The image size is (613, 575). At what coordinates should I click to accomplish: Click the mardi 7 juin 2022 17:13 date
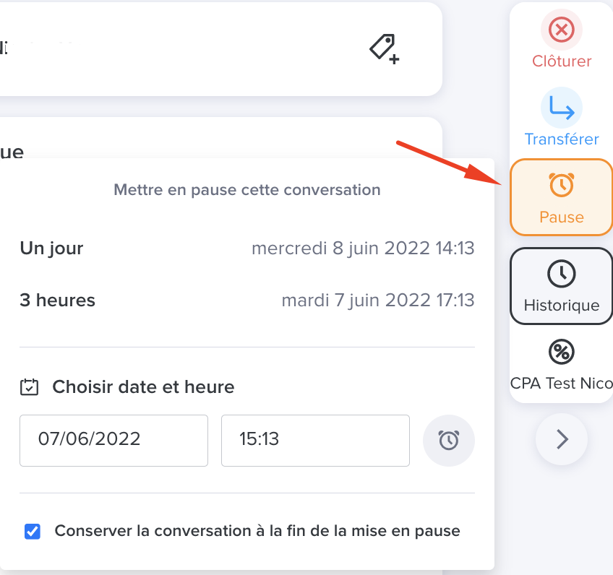[378, 301]
